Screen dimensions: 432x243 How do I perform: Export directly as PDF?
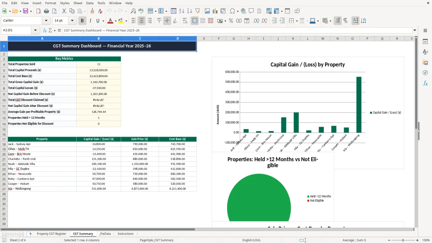pyautogui.click(x=39, y=11)
